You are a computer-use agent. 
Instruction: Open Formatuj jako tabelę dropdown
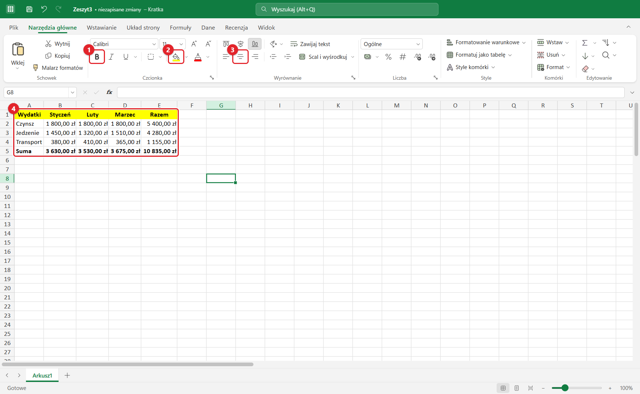[x=479, y=55]
